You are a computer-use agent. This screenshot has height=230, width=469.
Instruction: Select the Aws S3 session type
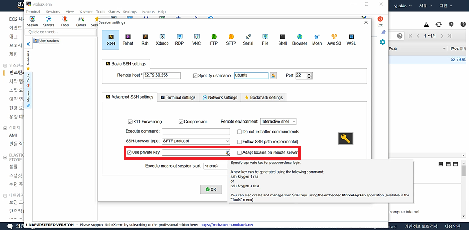(334, 39)
